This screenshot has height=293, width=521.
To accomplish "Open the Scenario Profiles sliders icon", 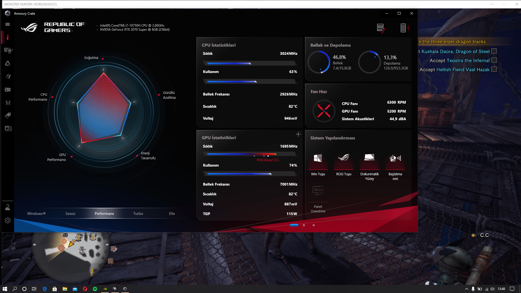I will coord(8,103).
